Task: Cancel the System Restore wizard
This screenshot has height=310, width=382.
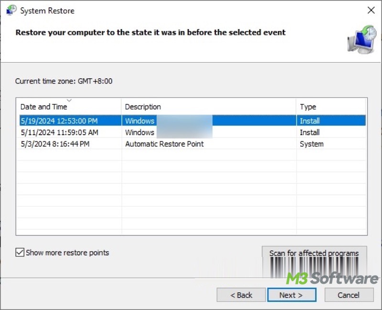Action: [x=349, y=295]
